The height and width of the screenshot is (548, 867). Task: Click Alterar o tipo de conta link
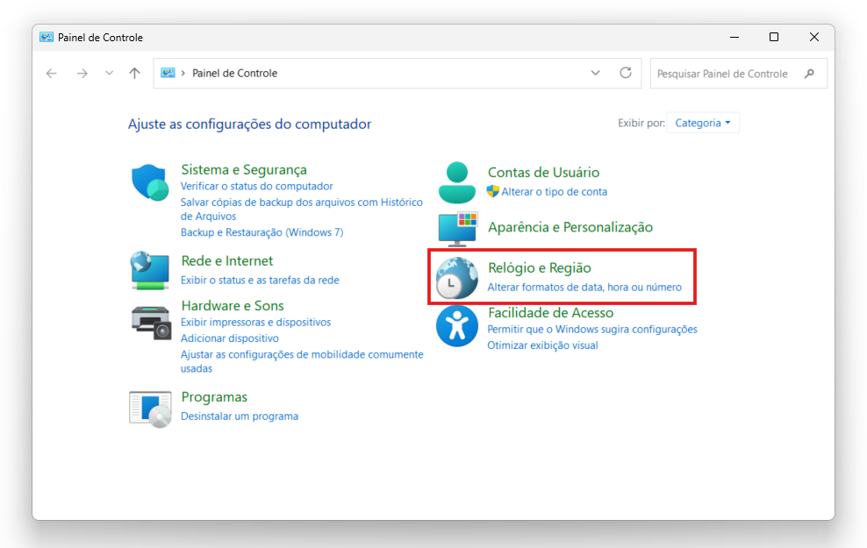[554, 192]
